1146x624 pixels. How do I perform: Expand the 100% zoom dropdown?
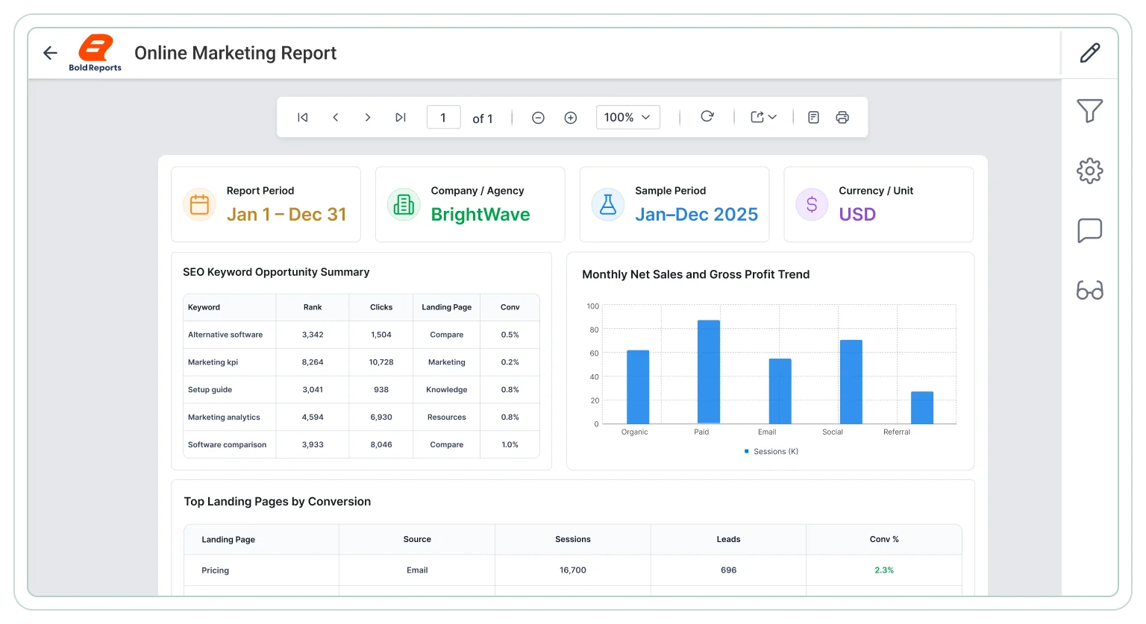pyautogui.click(x=628, y=117)
